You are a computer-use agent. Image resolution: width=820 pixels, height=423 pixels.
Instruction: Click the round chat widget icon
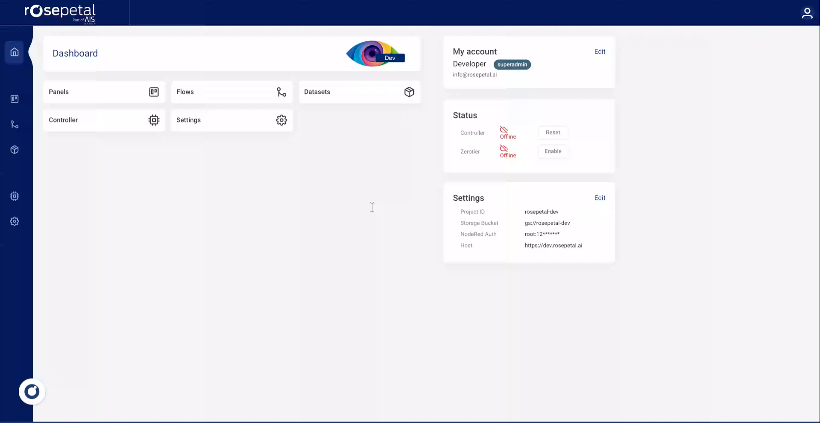point(32,391)
